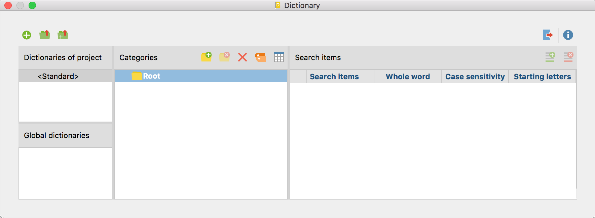Click the Search items panel title

(318, 57)
